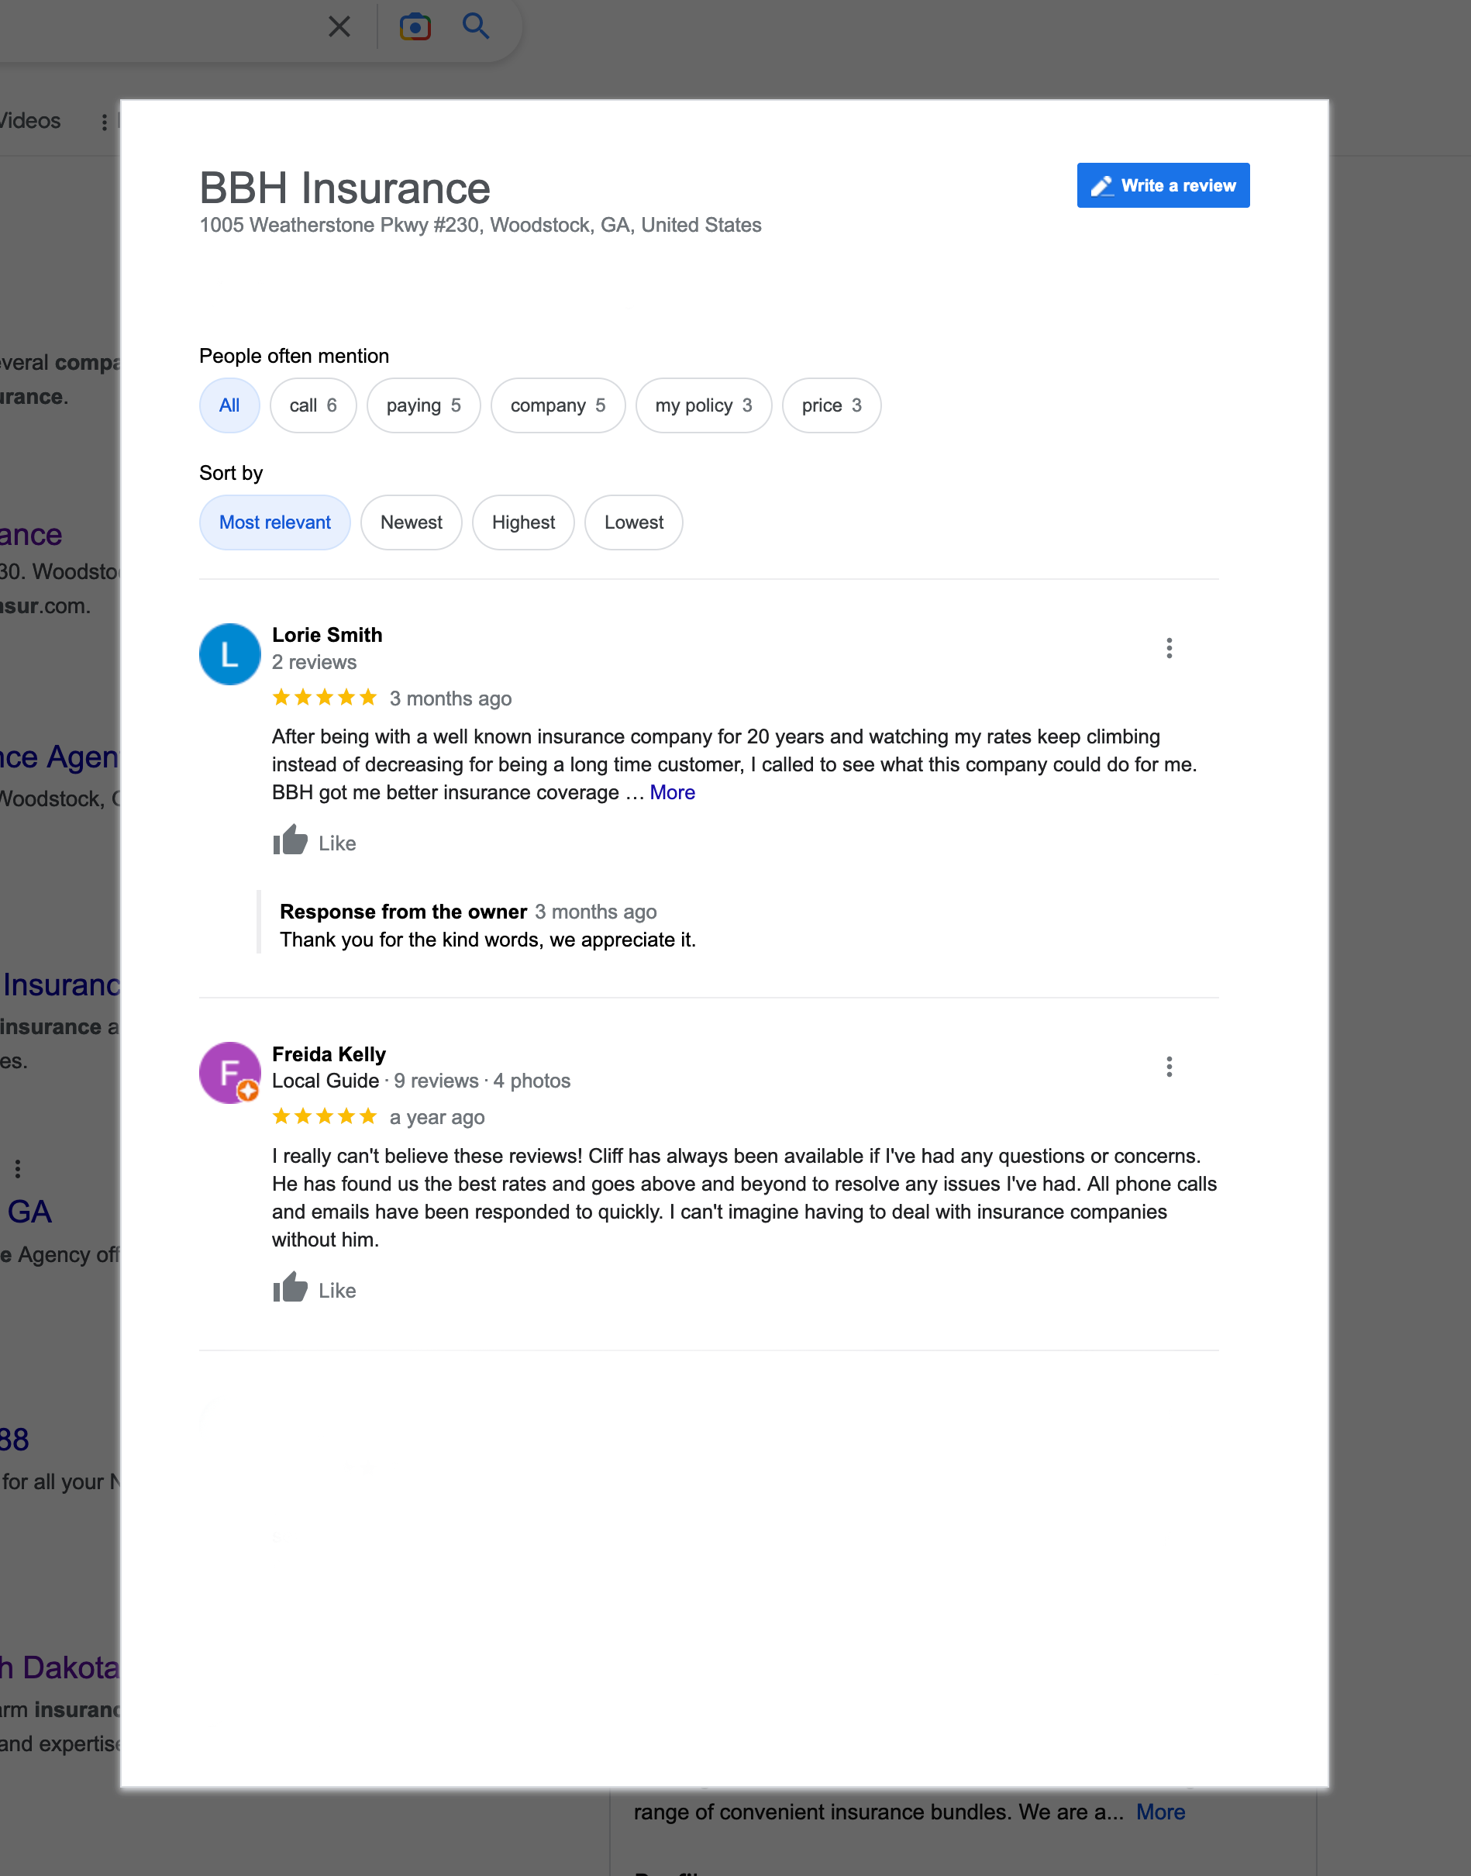Like Freida Kelly's review with thumbs up

(x=315, y=1288)
